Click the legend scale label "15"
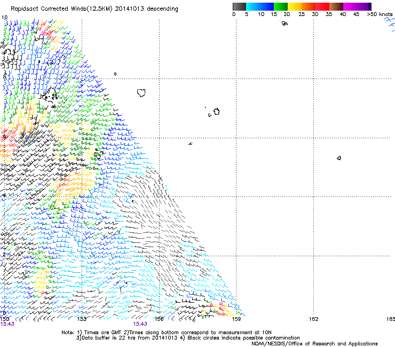The image size is (395, 347). point(274,14)
